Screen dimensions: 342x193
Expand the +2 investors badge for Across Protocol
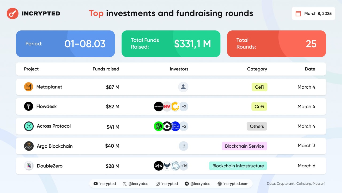click(184, 126)
